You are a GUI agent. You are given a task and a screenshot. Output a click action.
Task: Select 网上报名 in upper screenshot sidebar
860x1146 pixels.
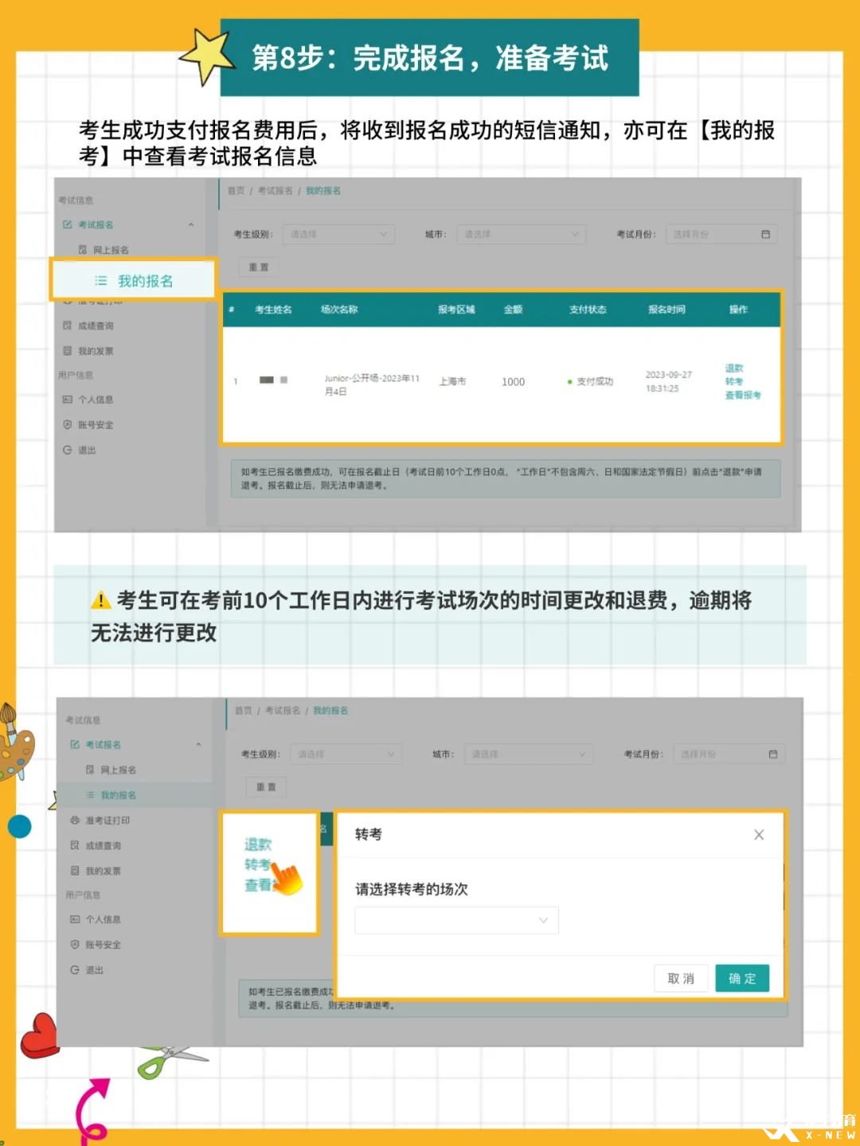(x=111, y=250)
